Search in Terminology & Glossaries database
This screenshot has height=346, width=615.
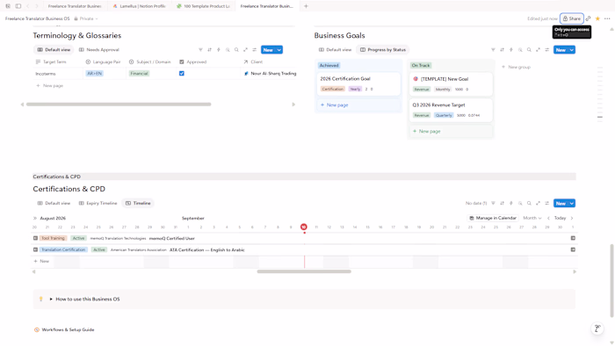pyautogui.click(x=236, y=50)
